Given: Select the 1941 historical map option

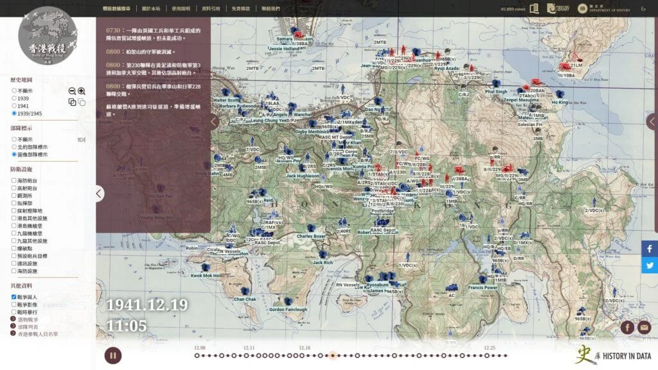Looking at the screenshot, I should (14, 106).
